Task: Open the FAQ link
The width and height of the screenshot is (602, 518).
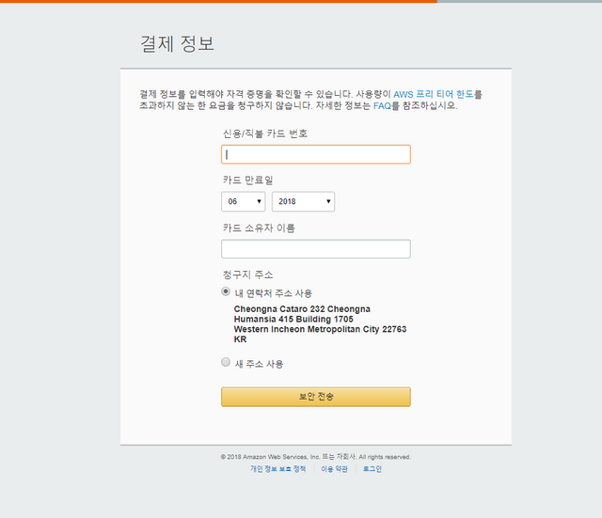Action: coord(382,106)
